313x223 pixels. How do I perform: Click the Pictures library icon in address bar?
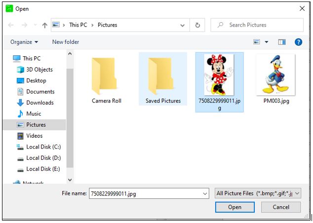(56, 25)
